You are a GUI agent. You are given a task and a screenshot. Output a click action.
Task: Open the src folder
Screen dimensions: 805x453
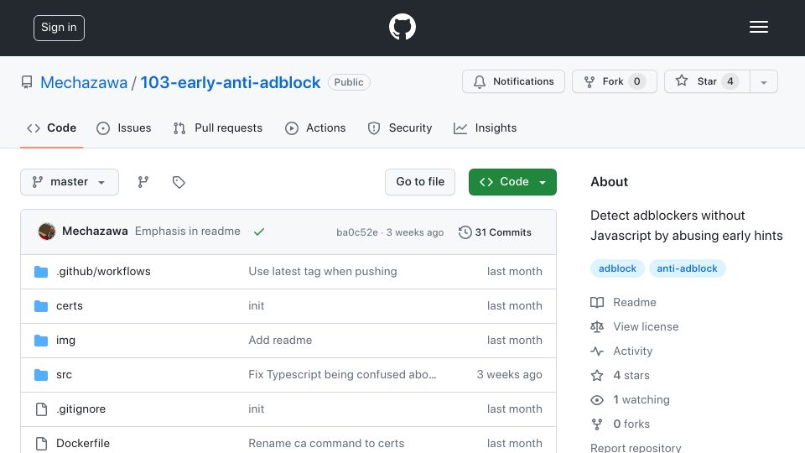pos(64,374)
